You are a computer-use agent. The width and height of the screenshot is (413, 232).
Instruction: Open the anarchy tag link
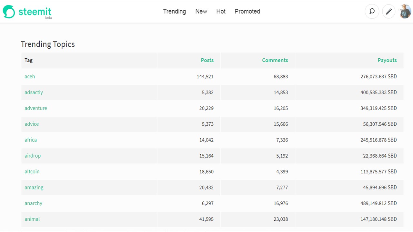[33, 203]
